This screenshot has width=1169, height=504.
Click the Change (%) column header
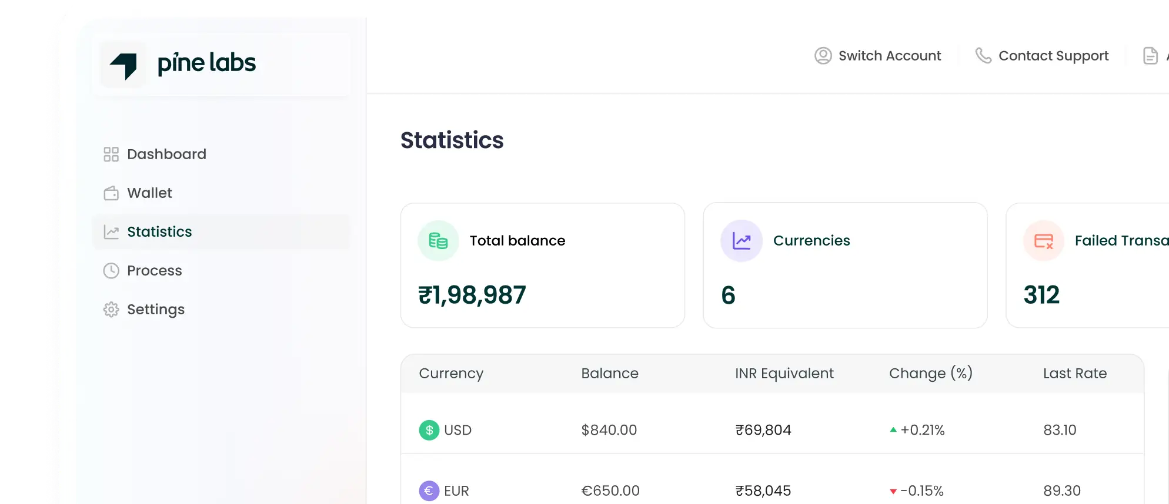pyautogui.click(x=931, y=374)
